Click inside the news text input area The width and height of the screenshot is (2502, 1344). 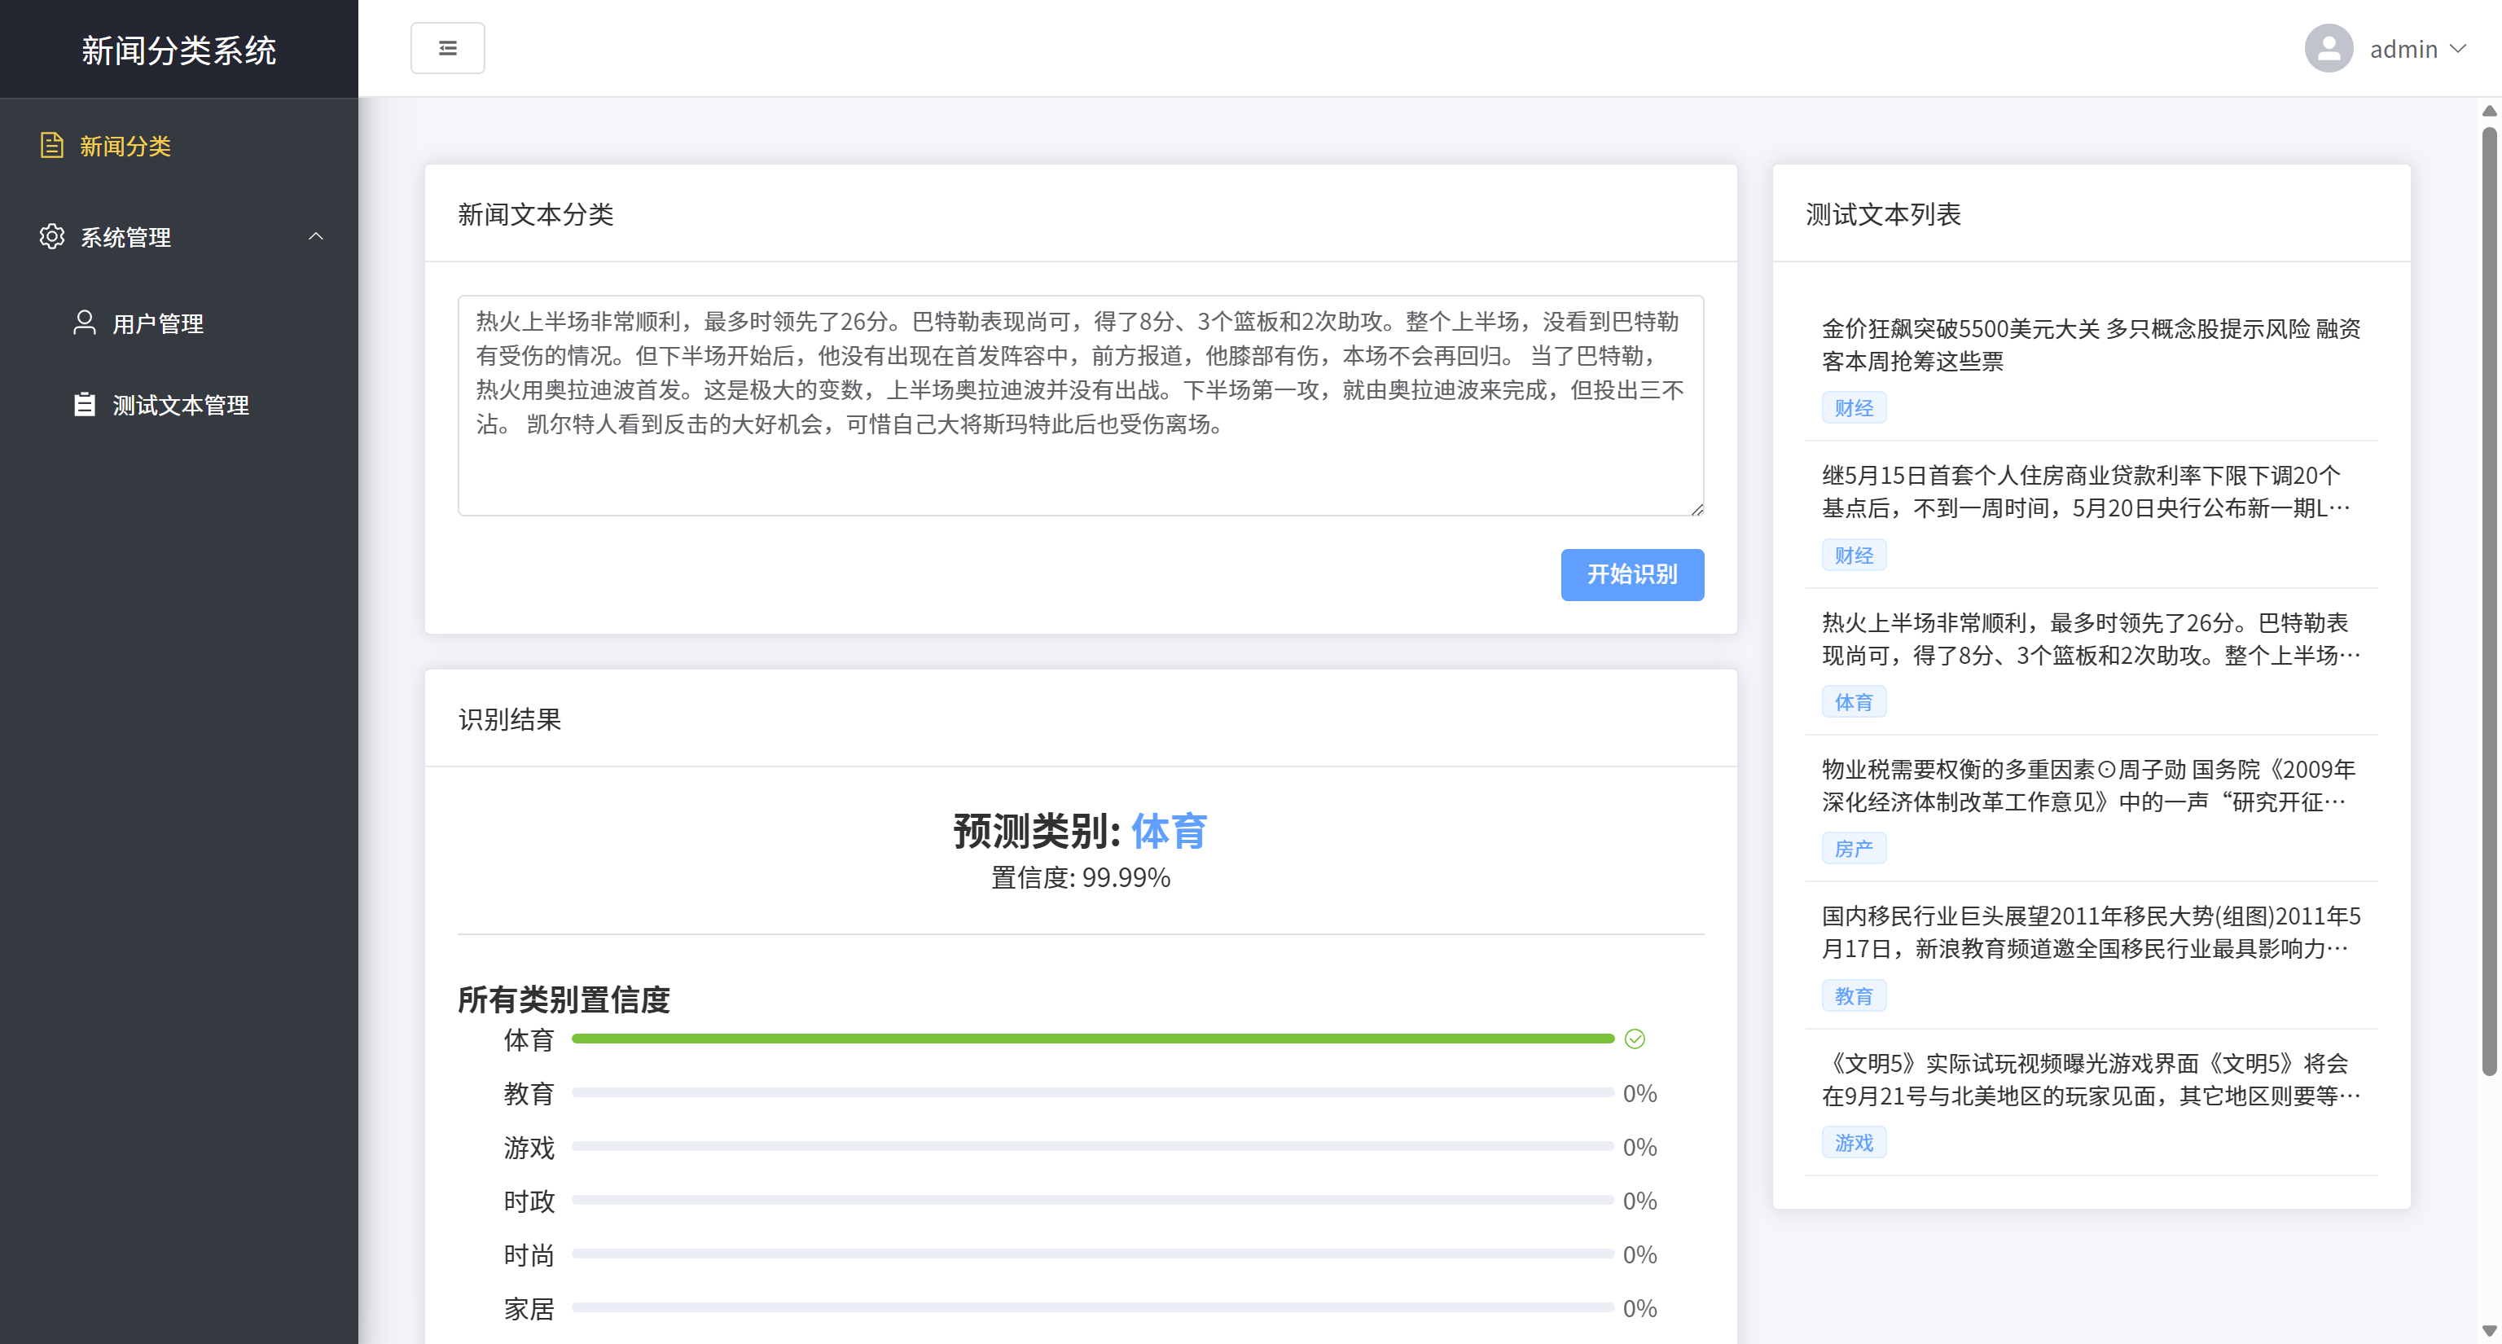pos(1080,405)
